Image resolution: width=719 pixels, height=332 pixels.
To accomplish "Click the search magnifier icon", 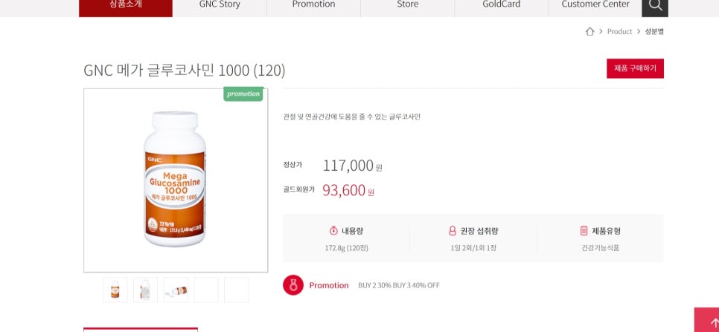I will coord(654,6).
